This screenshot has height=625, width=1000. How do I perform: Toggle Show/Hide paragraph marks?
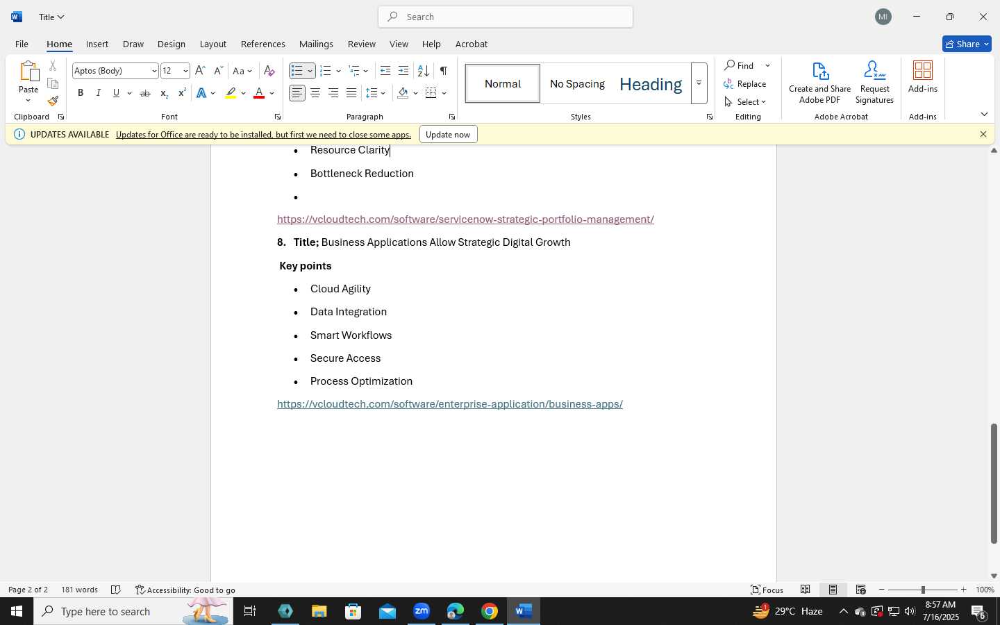(x=443, y=71)
